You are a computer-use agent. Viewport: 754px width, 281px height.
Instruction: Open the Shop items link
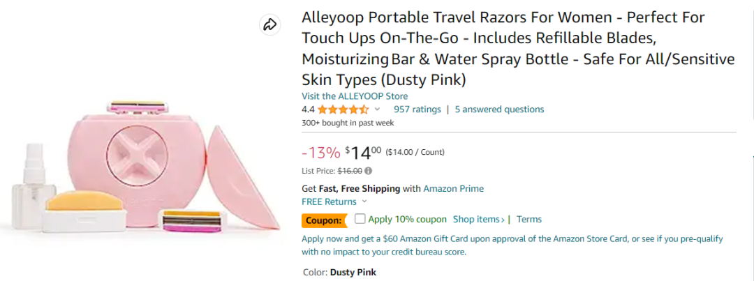(478, 219)
